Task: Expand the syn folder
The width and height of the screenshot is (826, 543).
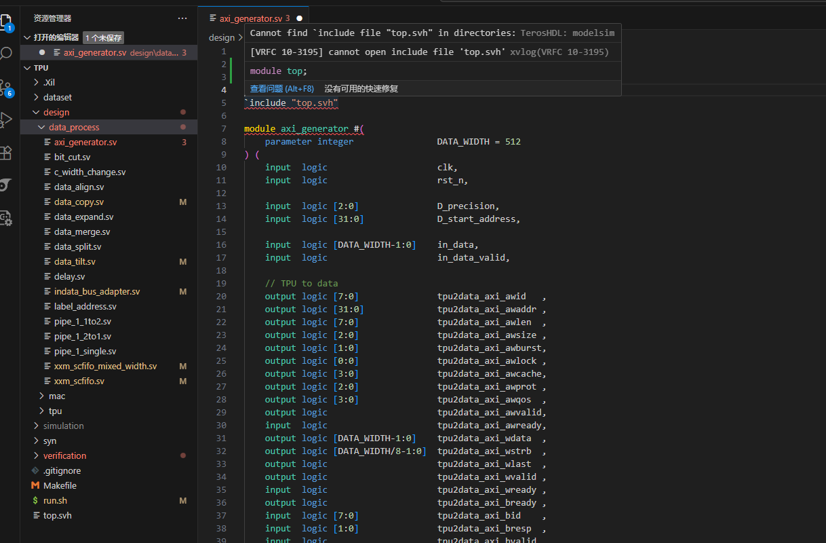Action: pos(37,441)
